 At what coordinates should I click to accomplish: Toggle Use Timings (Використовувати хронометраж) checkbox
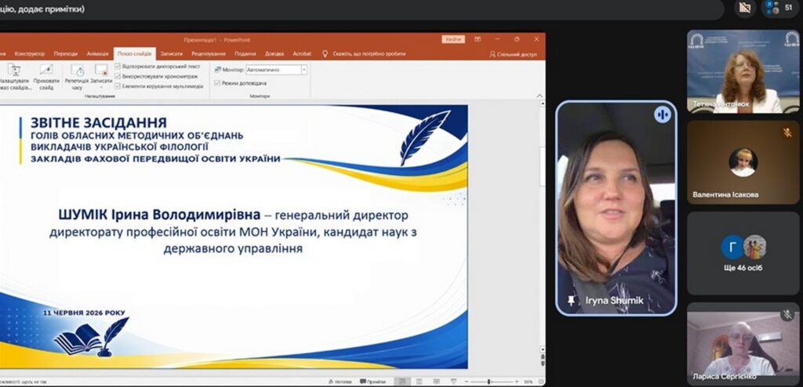[118, 76]
